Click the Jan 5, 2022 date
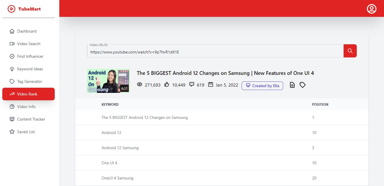Screen dimensions: 384x186 coord(227,85)
